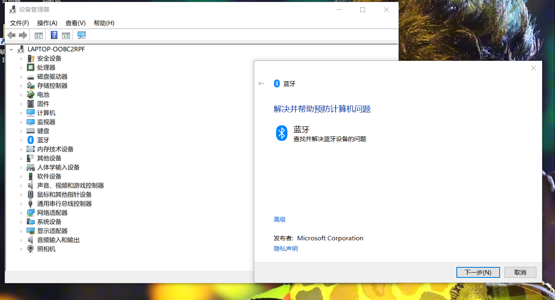Open the 查看(V) menu

[76, 23]
